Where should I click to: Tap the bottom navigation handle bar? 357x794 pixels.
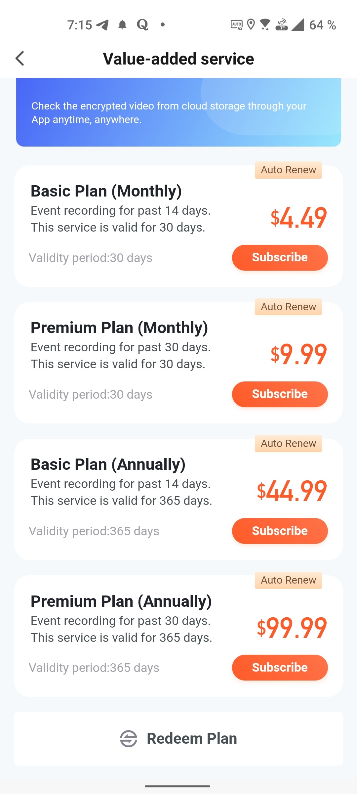tap(178, 786)
